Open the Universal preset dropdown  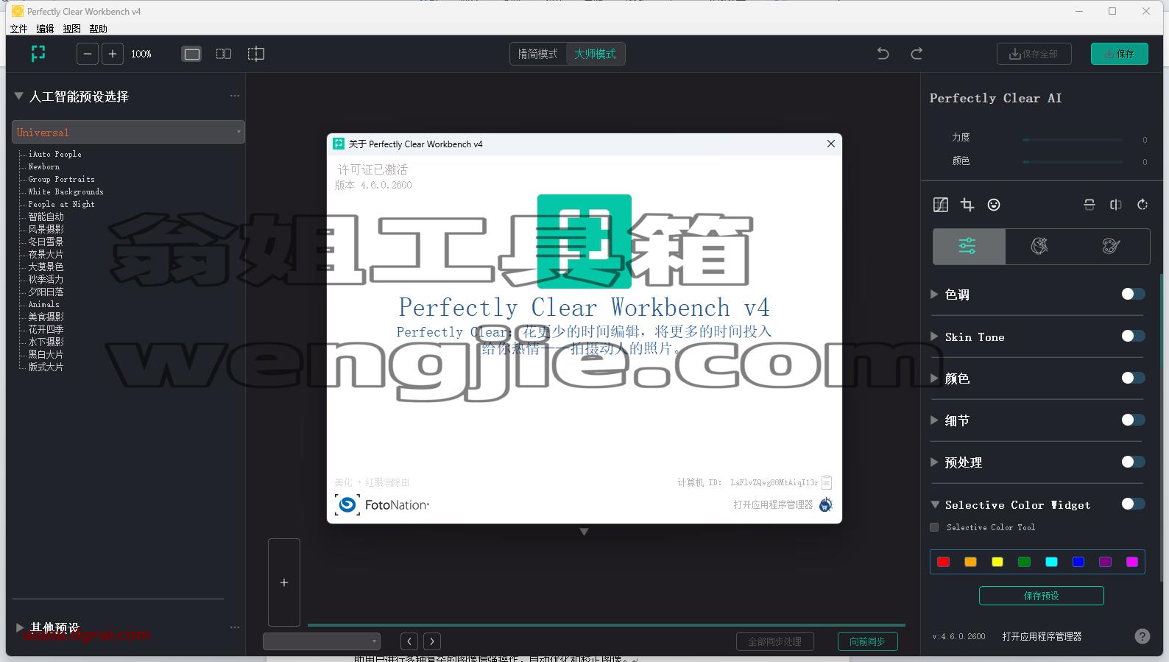(128, 132)
